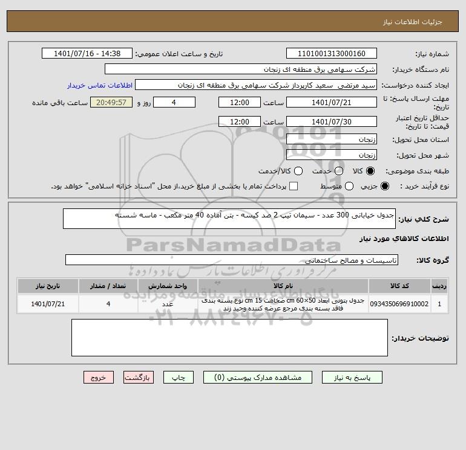Viewport: 466px width, 450px height.
Task: Click the ردیف column header
Action: (439, 286)
